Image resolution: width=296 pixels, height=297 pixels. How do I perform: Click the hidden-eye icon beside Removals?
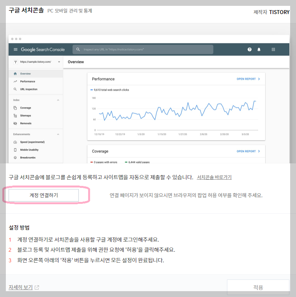coord(15,123)
